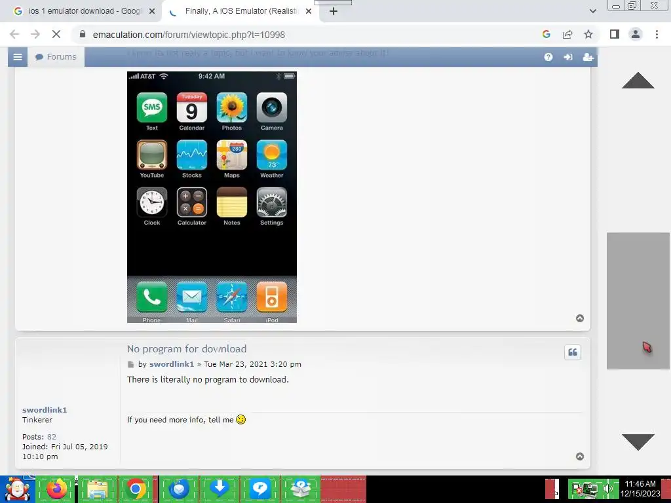Click the on-screen down triangle button
This screenshot has height=503, width=671.
tap(638, 442)
